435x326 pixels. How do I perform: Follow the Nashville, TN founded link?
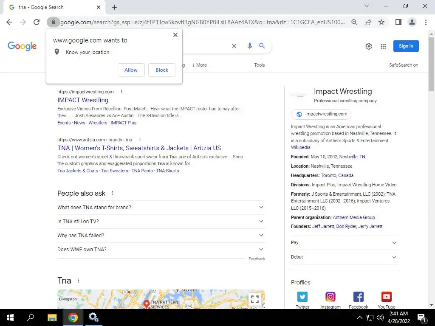(352, 157)
